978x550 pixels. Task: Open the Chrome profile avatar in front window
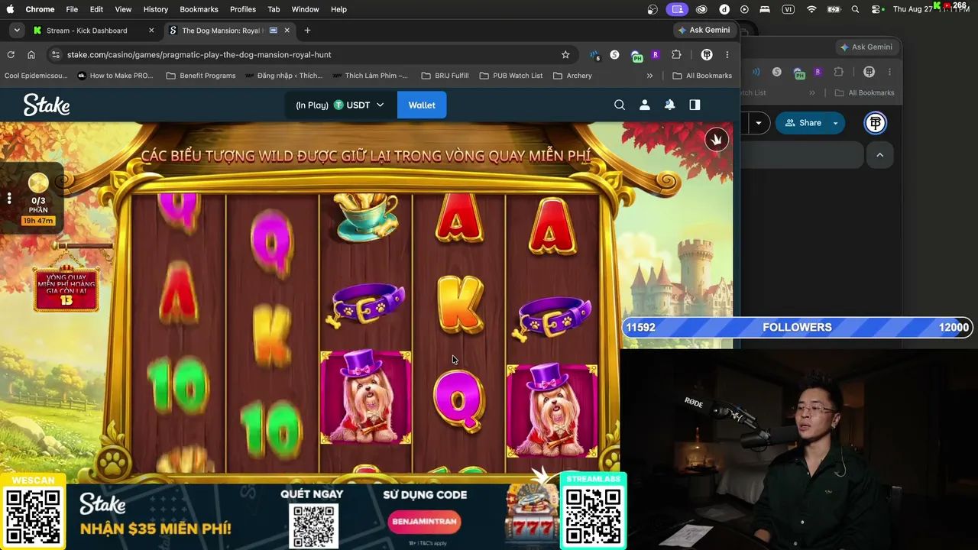tap(707, 54)
